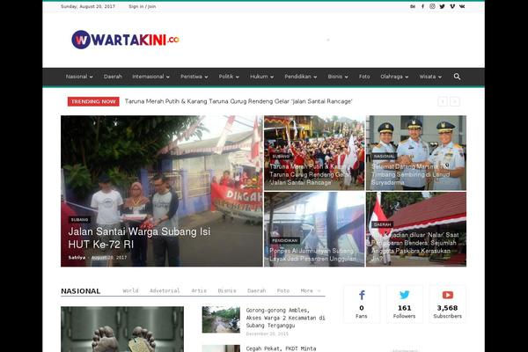Viewport: 528px width, 352px height.
Task: Show next trending headline arrow
Action: (x=455, y=101)
